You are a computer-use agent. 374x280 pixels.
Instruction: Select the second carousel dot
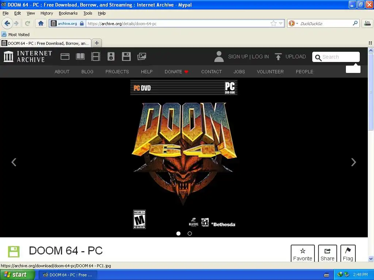pyautogui.click(x=190, y=234)
